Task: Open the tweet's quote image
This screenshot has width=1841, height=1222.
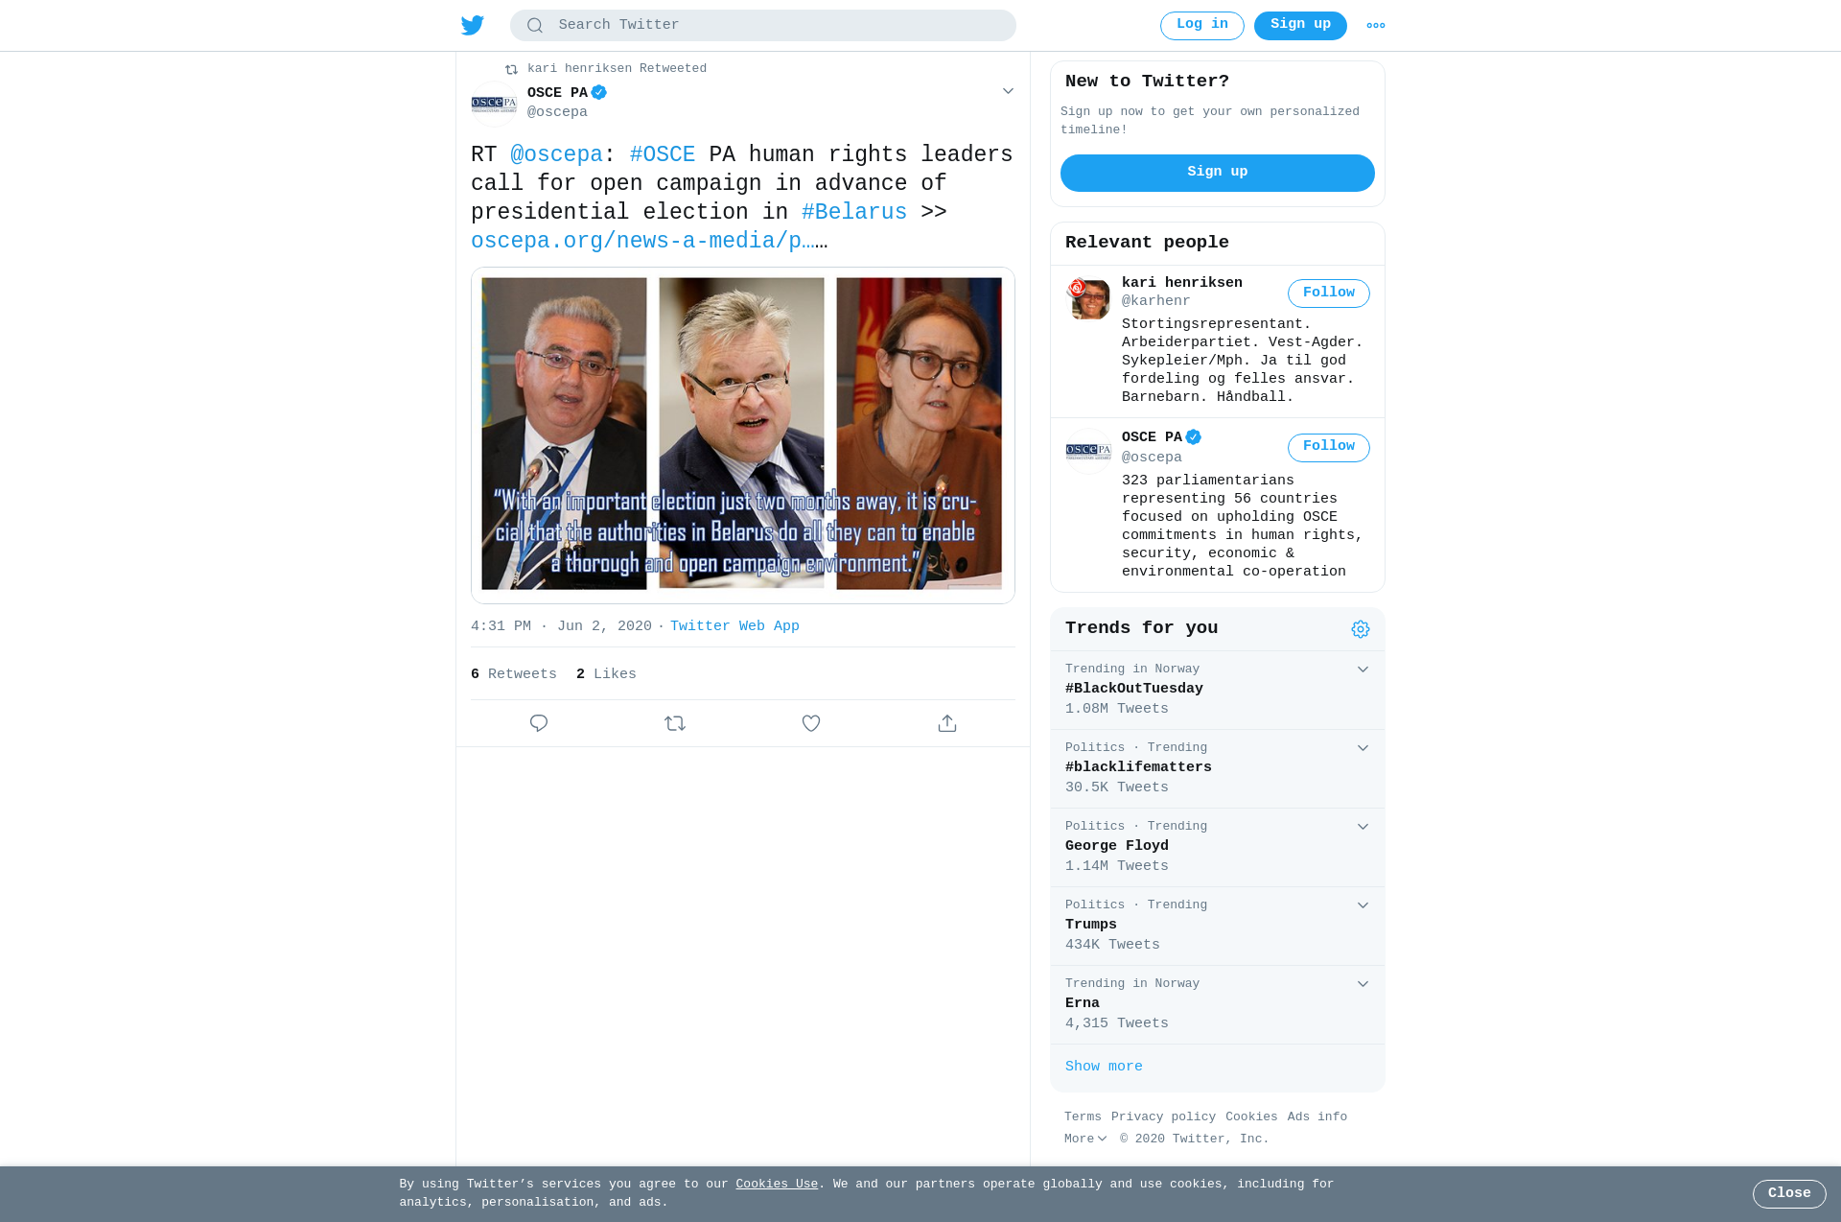Action: pos(743,435)
